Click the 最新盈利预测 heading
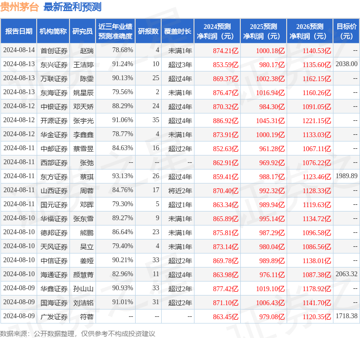Image resolution: width=360 pixels, height=338 pixels. 72,7
